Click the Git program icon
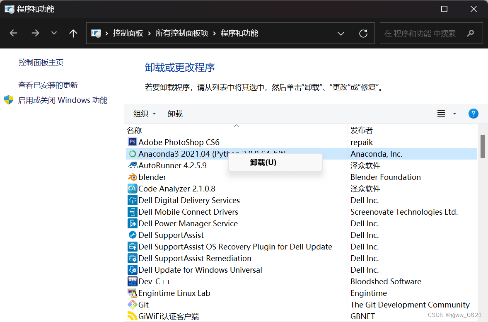 [x=132, y=305]
